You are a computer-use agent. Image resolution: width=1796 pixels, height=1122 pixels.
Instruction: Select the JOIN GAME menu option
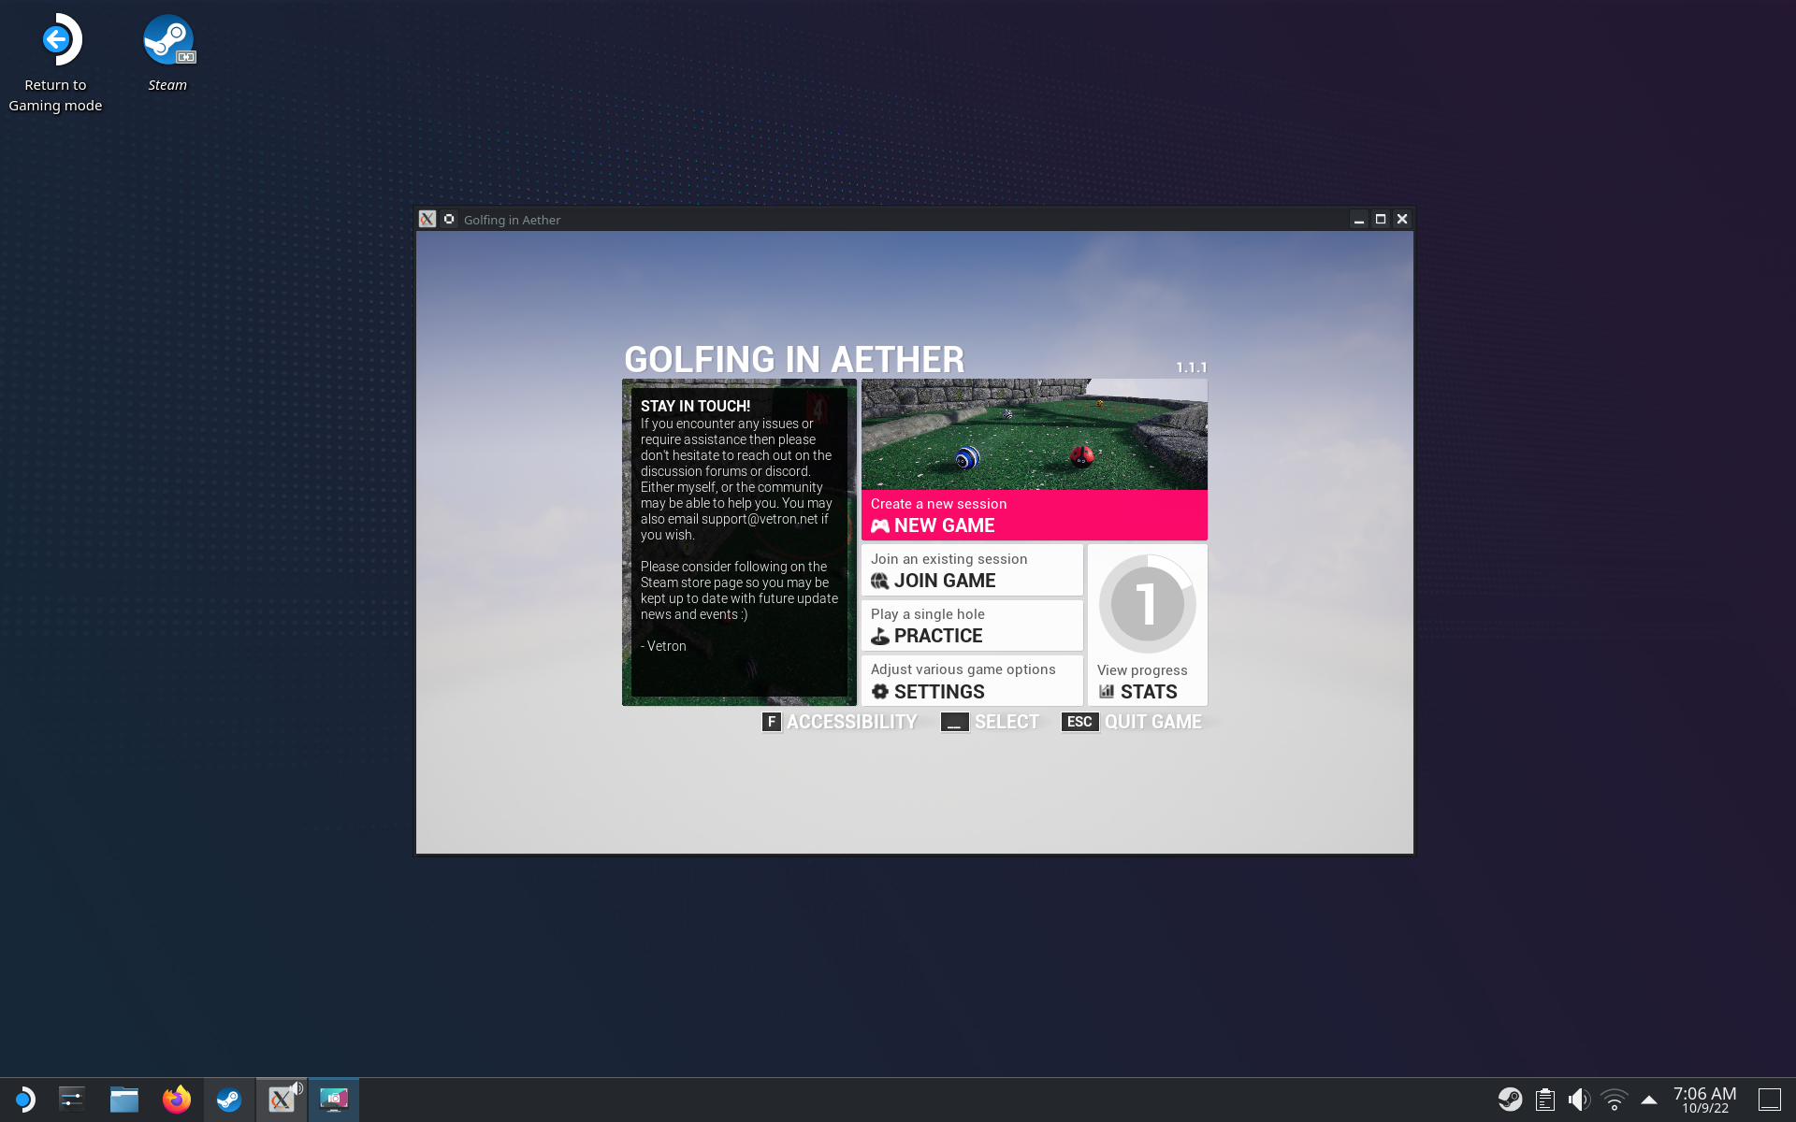972,570
